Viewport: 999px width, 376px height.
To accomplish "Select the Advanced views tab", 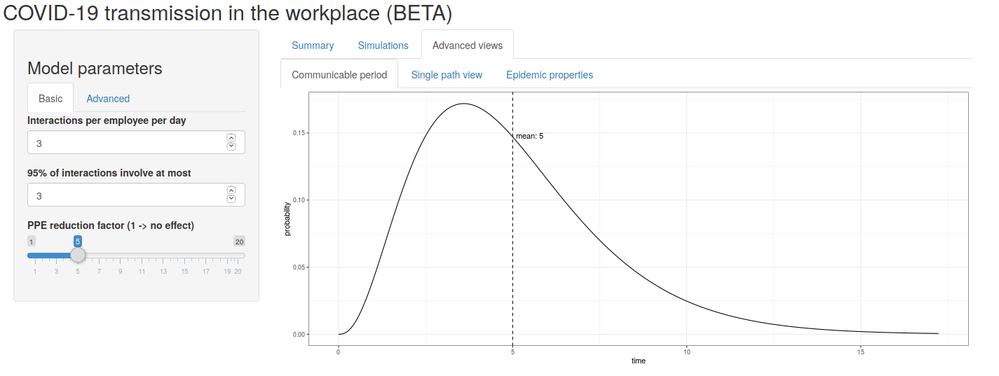I will coord(467,46).
